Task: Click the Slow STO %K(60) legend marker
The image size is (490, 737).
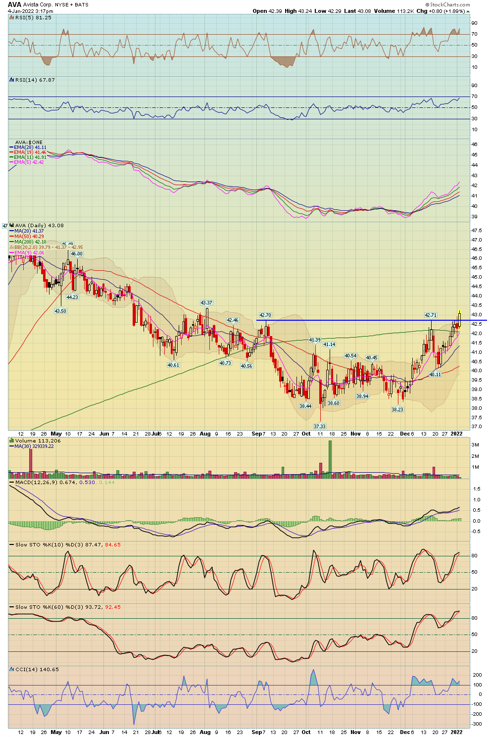Action: click(x=12, y=607)
